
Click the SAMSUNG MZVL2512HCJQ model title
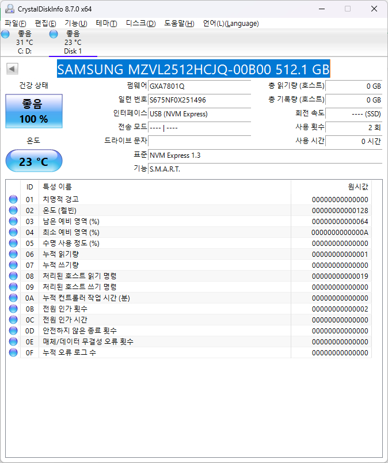tap(193, 69)
